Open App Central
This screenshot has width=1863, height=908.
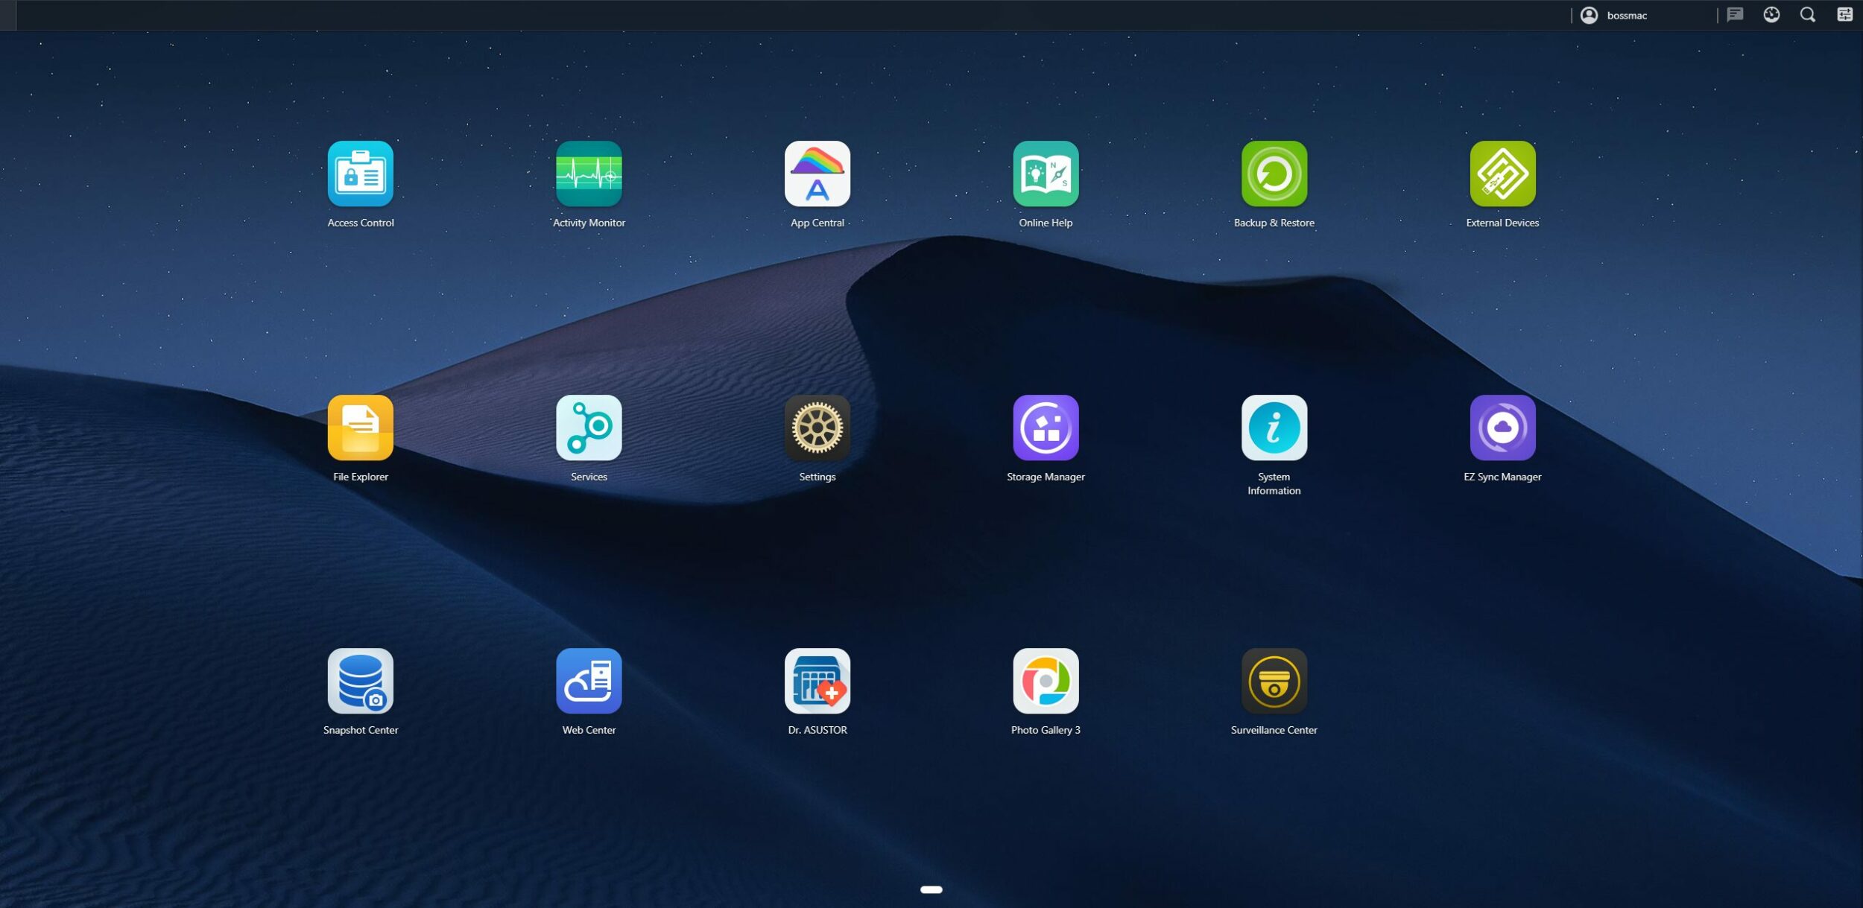pos(817,174)
